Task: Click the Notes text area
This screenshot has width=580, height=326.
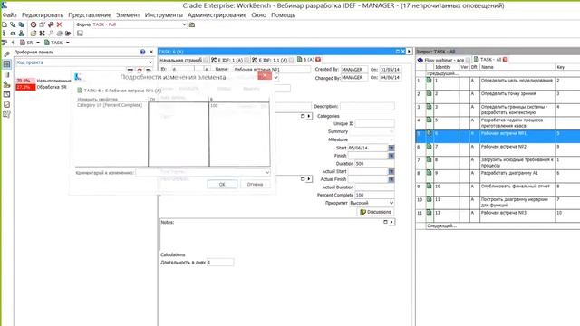Action: coord(277,236)
